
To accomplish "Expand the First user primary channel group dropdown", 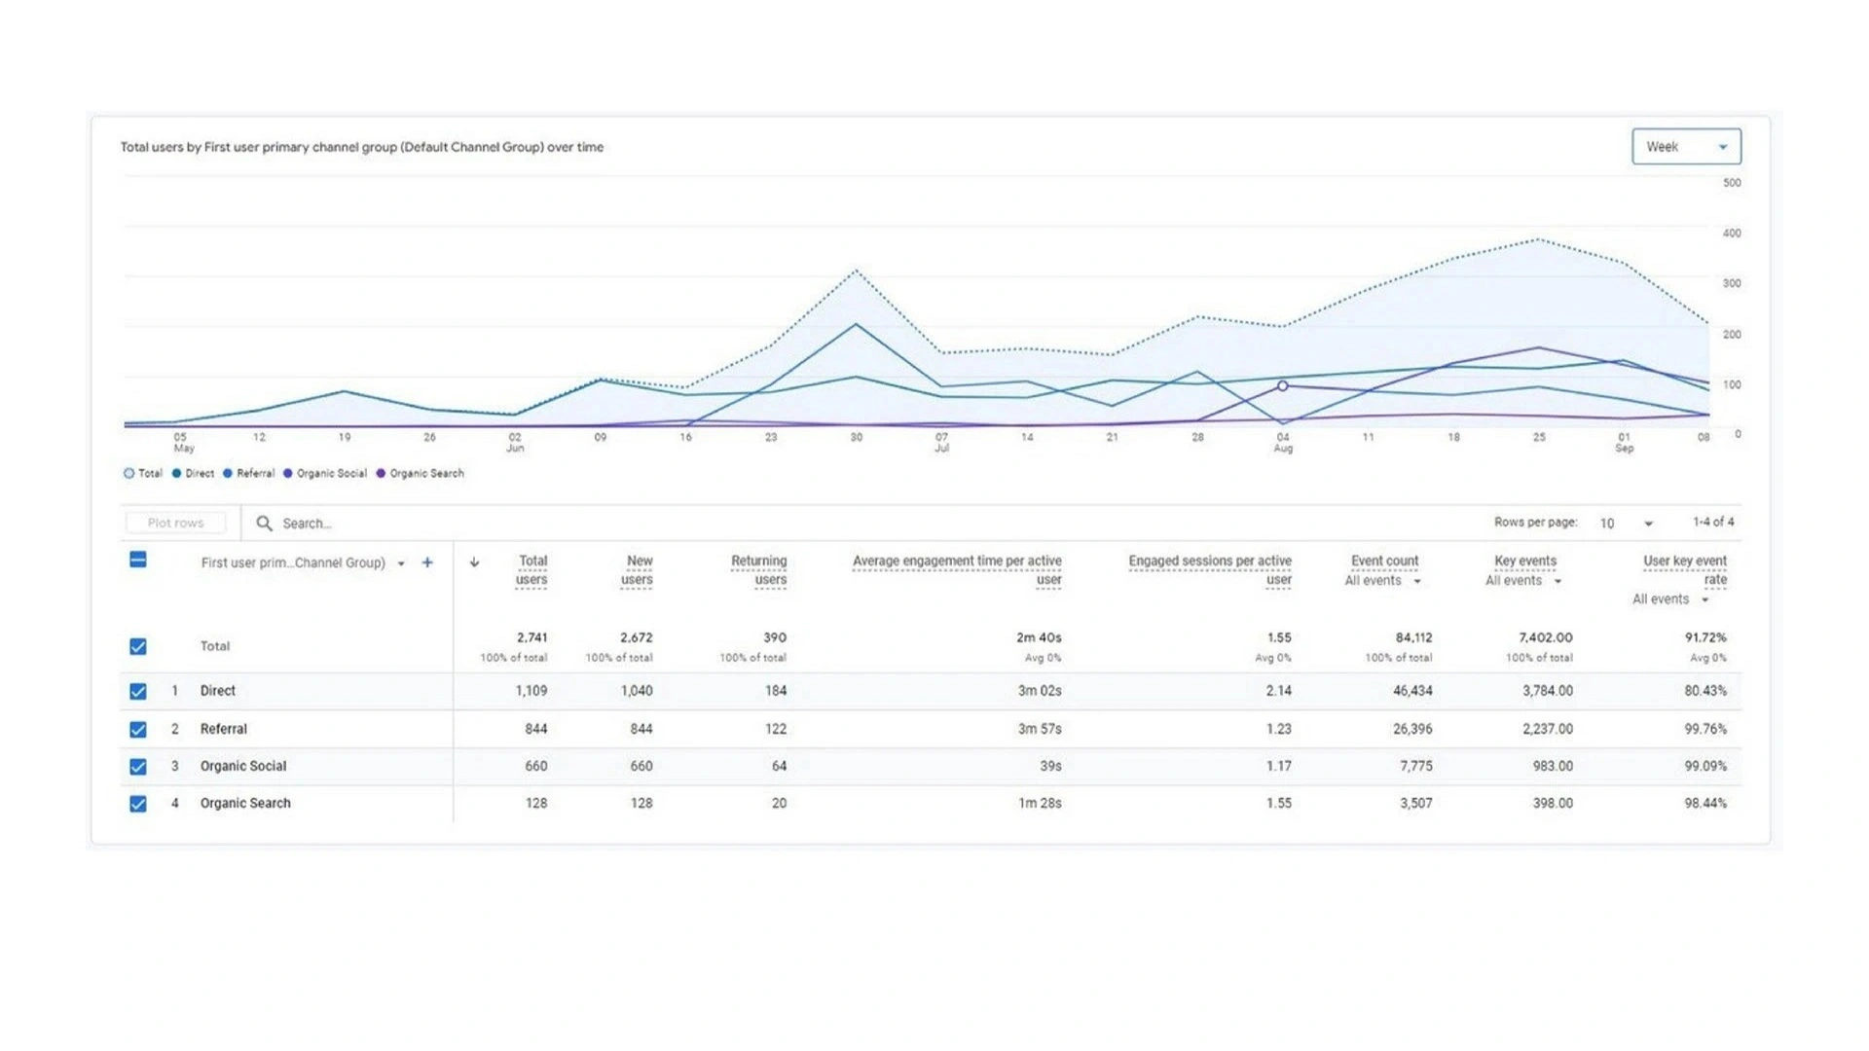I will (x=400, y=563).
